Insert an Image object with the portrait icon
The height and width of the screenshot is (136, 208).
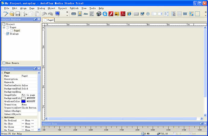pyautogui.click(x=80, y=14)
